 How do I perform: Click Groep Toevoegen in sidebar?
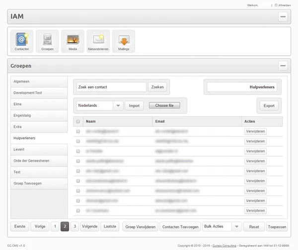[39, 183]
